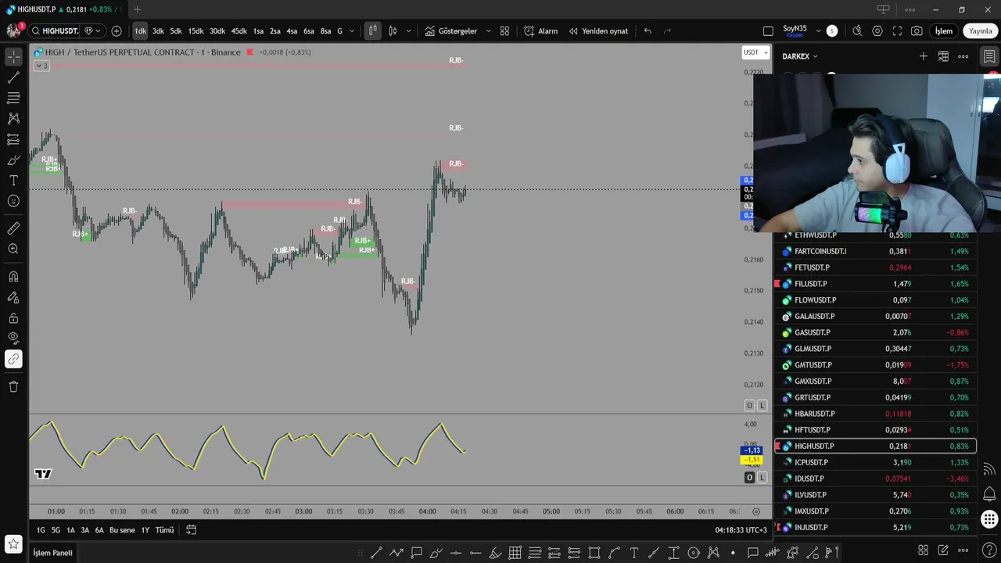Open İşlem Paneli trading panel tab

[52, 553]
